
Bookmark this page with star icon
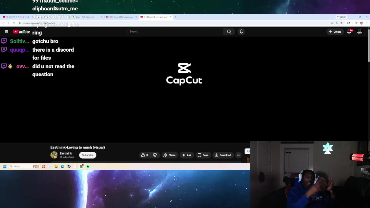[341, 23]
